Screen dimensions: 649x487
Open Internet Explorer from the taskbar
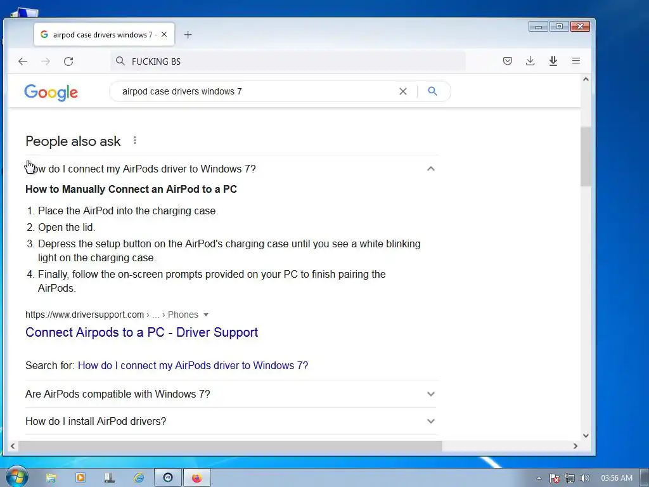[139, 478]
